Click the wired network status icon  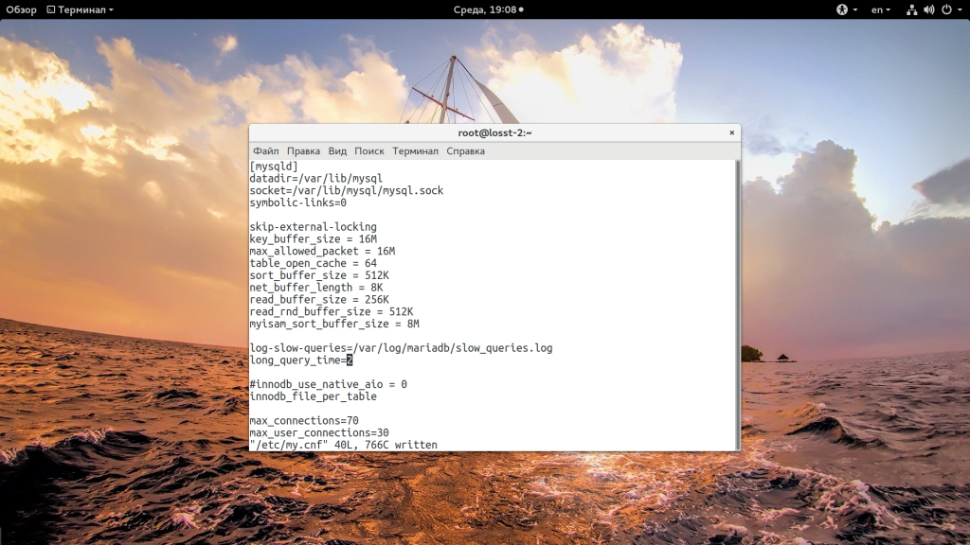coord(911,9)
